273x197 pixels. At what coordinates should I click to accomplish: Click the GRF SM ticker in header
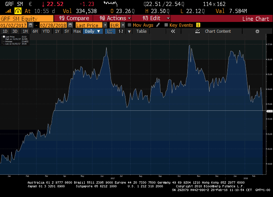point(14,4)
